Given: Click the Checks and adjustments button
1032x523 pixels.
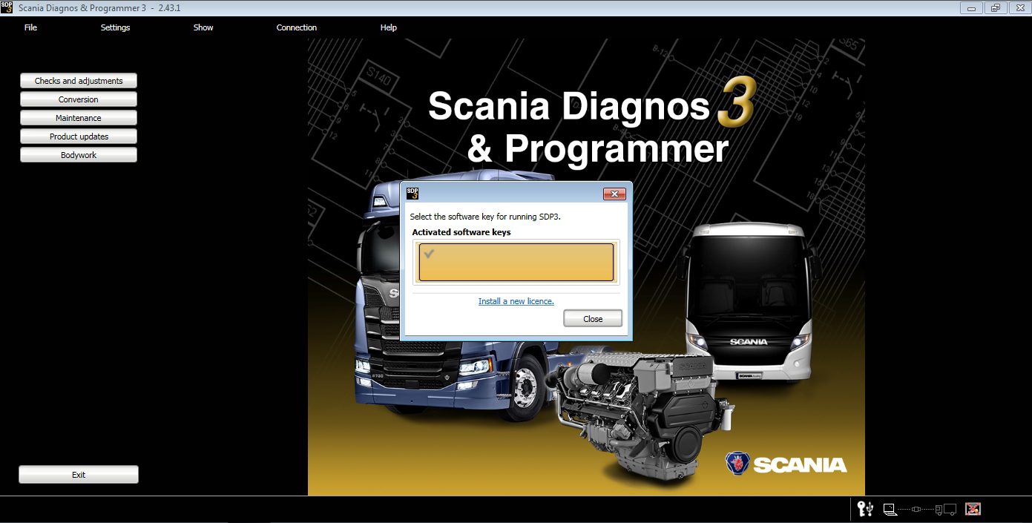Looking at the screenshot, I should coord(78,80).
